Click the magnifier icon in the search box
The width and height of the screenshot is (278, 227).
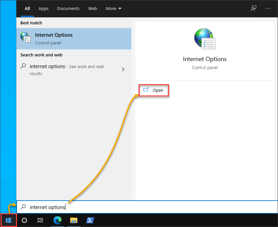click(x=23, y=207)
